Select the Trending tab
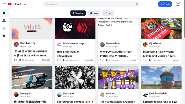This screenshot has width=185, height=104. point(78,13)
